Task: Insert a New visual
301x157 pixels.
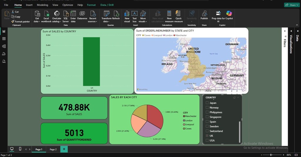Action: tap(127, 17)
